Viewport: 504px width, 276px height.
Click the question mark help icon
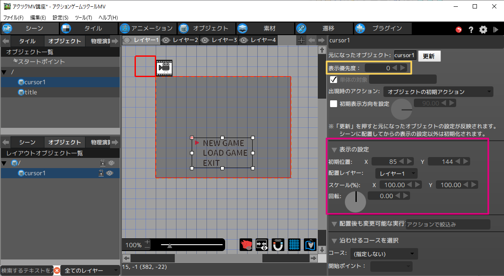[x=471, y=29]
